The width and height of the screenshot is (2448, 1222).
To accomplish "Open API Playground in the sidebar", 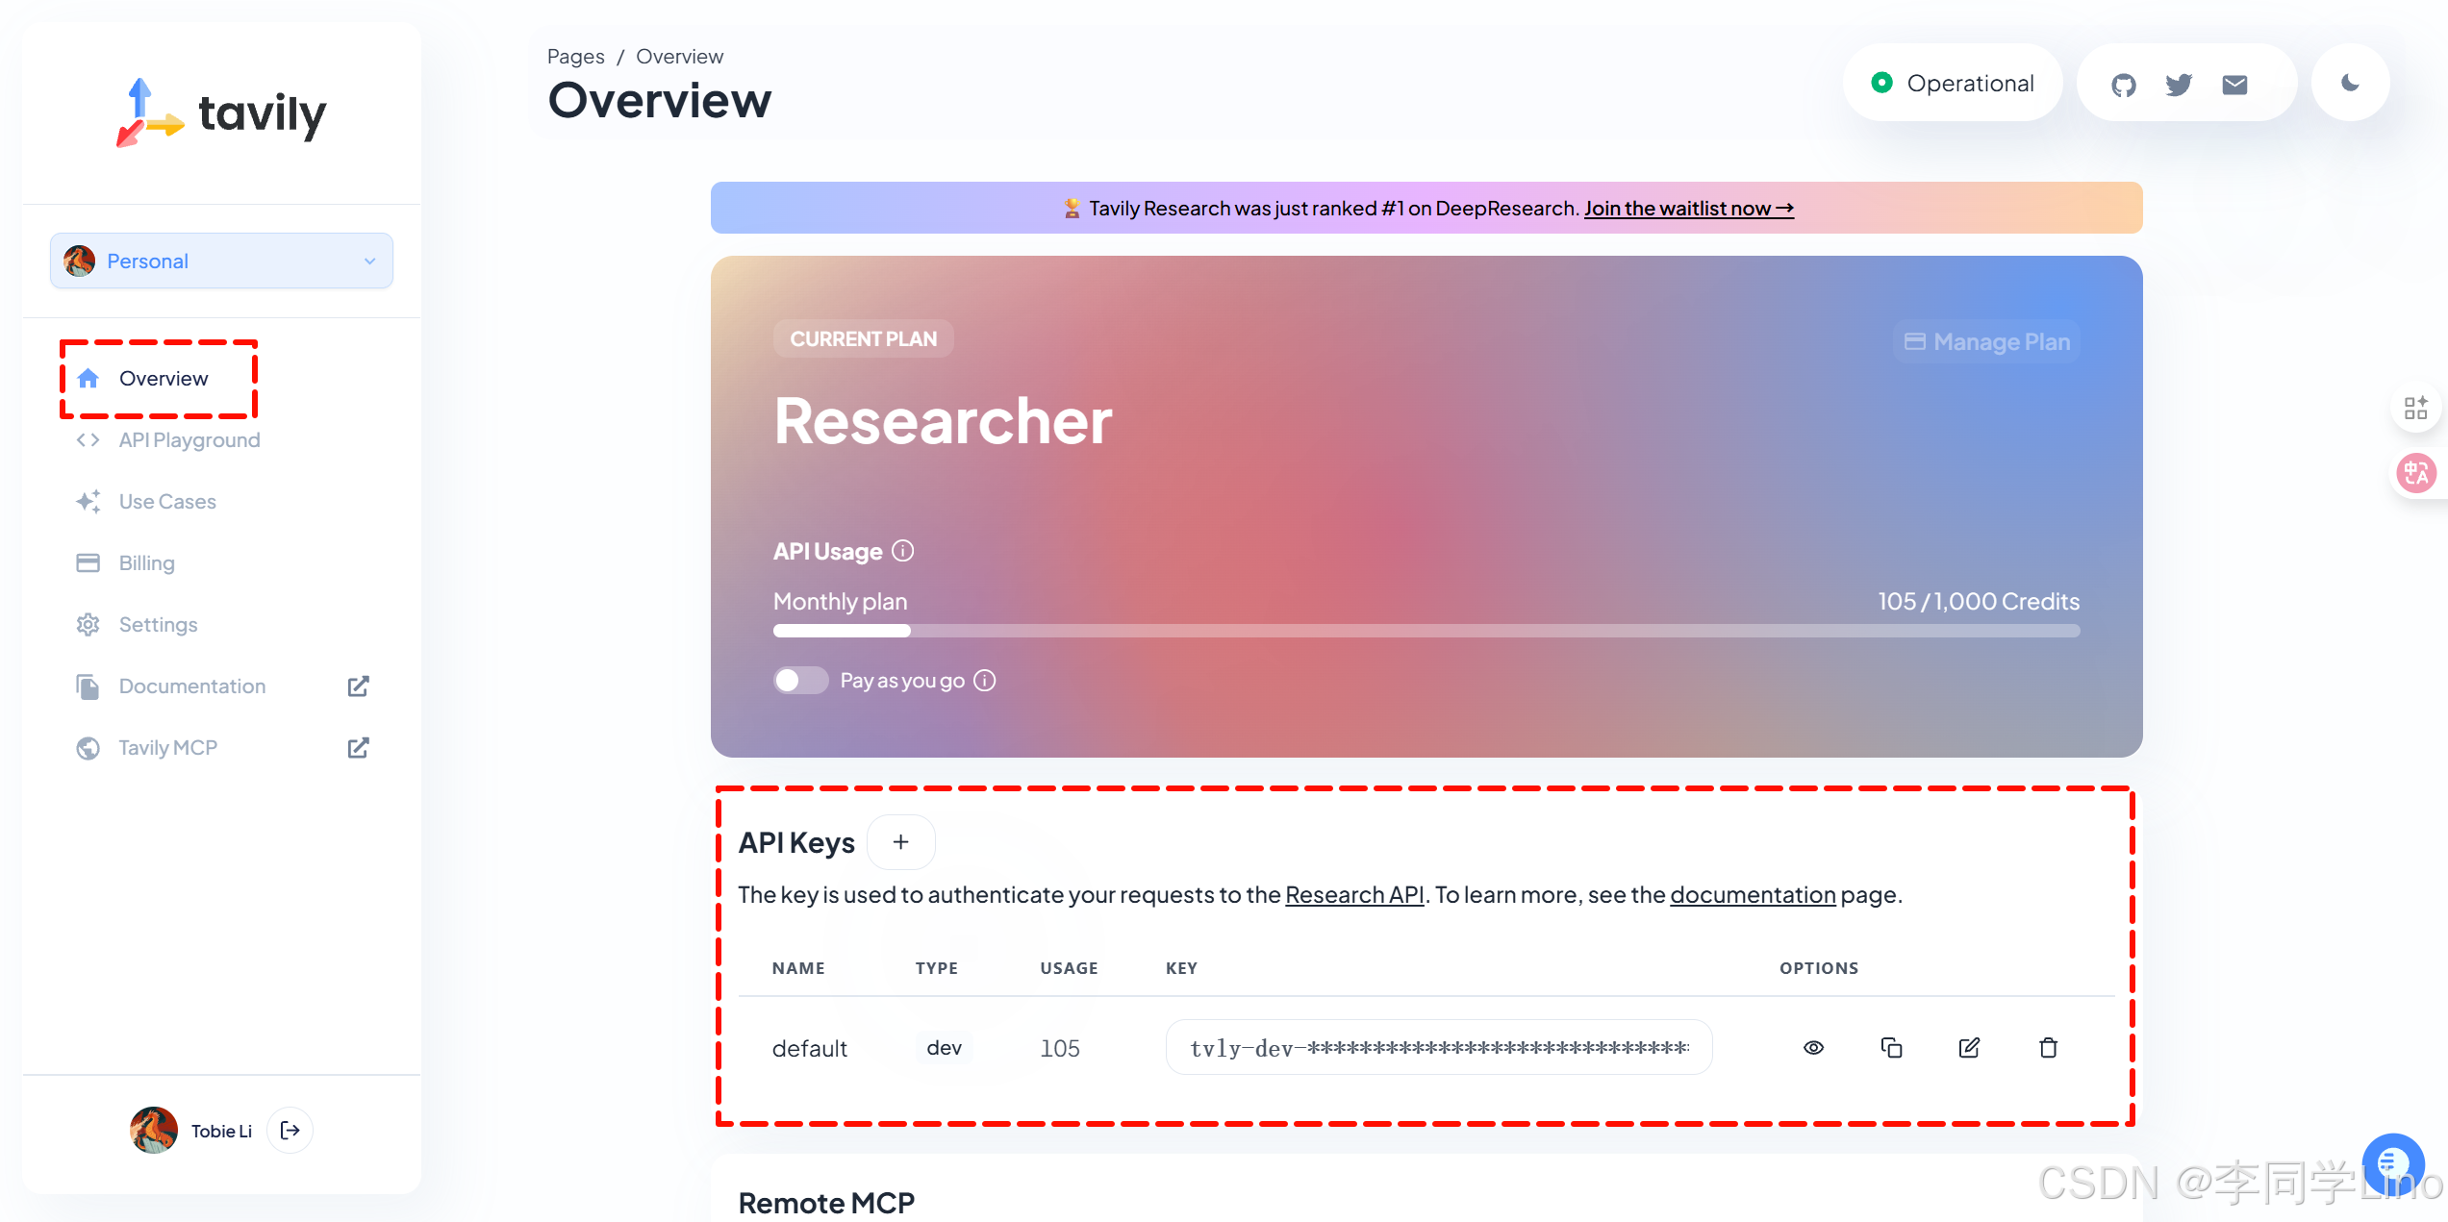I will point(189,440).
